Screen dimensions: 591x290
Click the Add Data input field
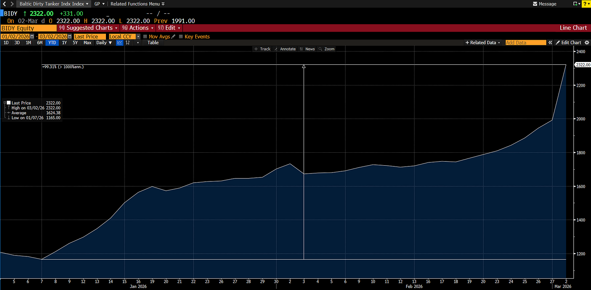pos(526,43)
